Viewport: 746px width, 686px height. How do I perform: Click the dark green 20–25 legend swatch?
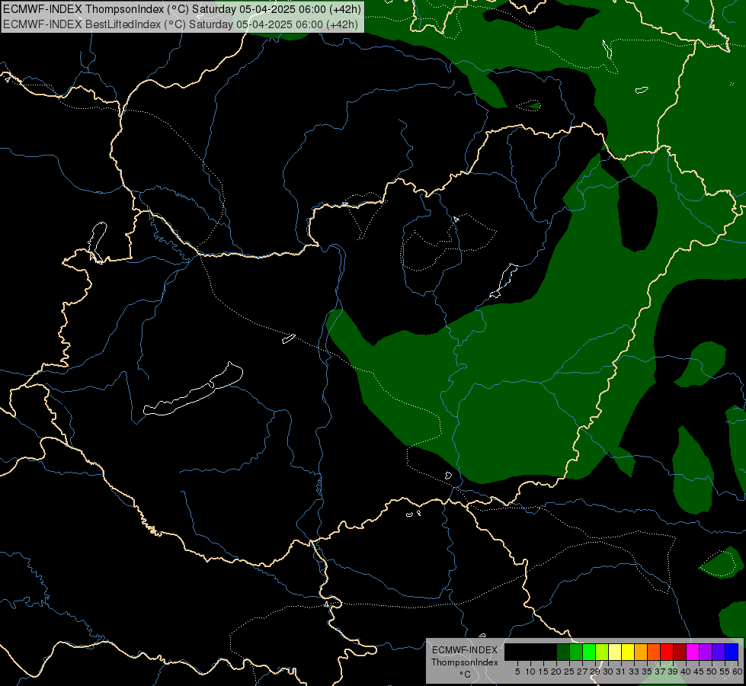tap(563, 652)
